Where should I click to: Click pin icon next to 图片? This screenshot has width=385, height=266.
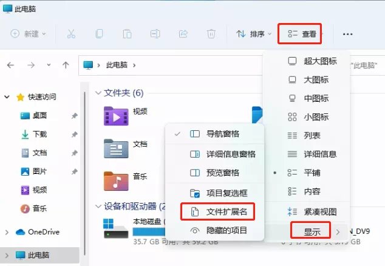click(75, 171)
